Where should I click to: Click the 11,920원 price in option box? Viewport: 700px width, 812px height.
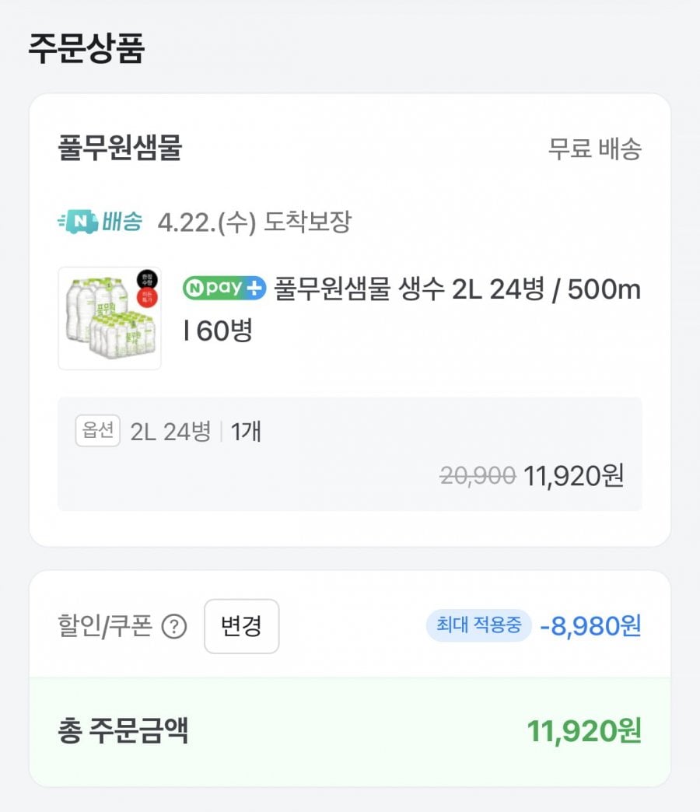click(x=573, y=474)
